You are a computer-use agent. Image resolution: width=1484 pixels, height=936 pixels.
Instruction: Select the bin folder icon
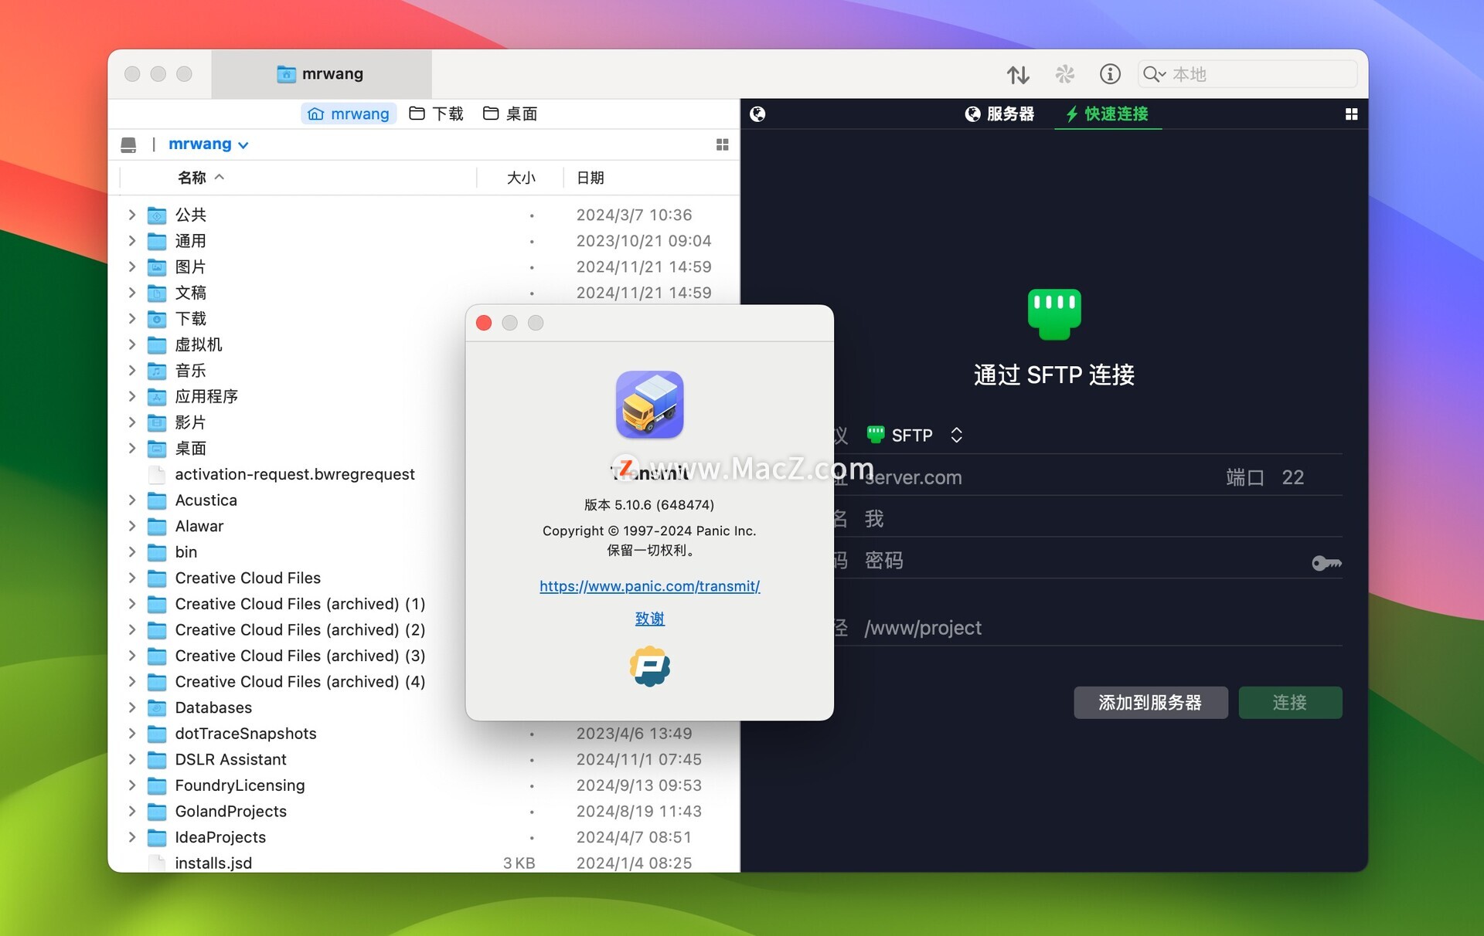click(157, 552)
